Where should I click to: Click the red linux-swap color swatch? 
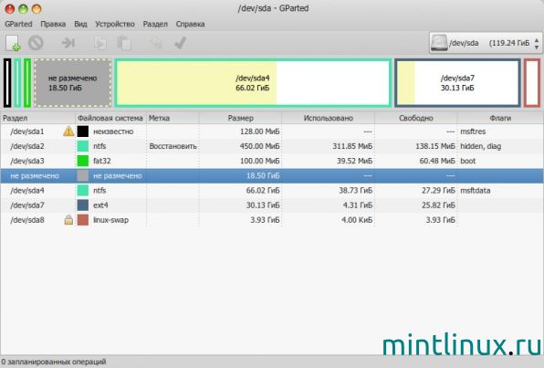tap(82, 220)
